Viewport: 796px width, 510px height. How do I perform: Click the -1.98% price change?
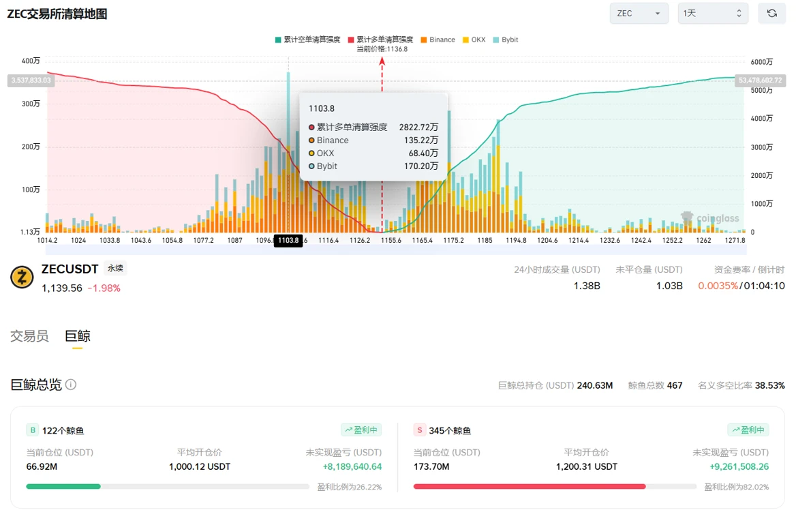[104, 288]
